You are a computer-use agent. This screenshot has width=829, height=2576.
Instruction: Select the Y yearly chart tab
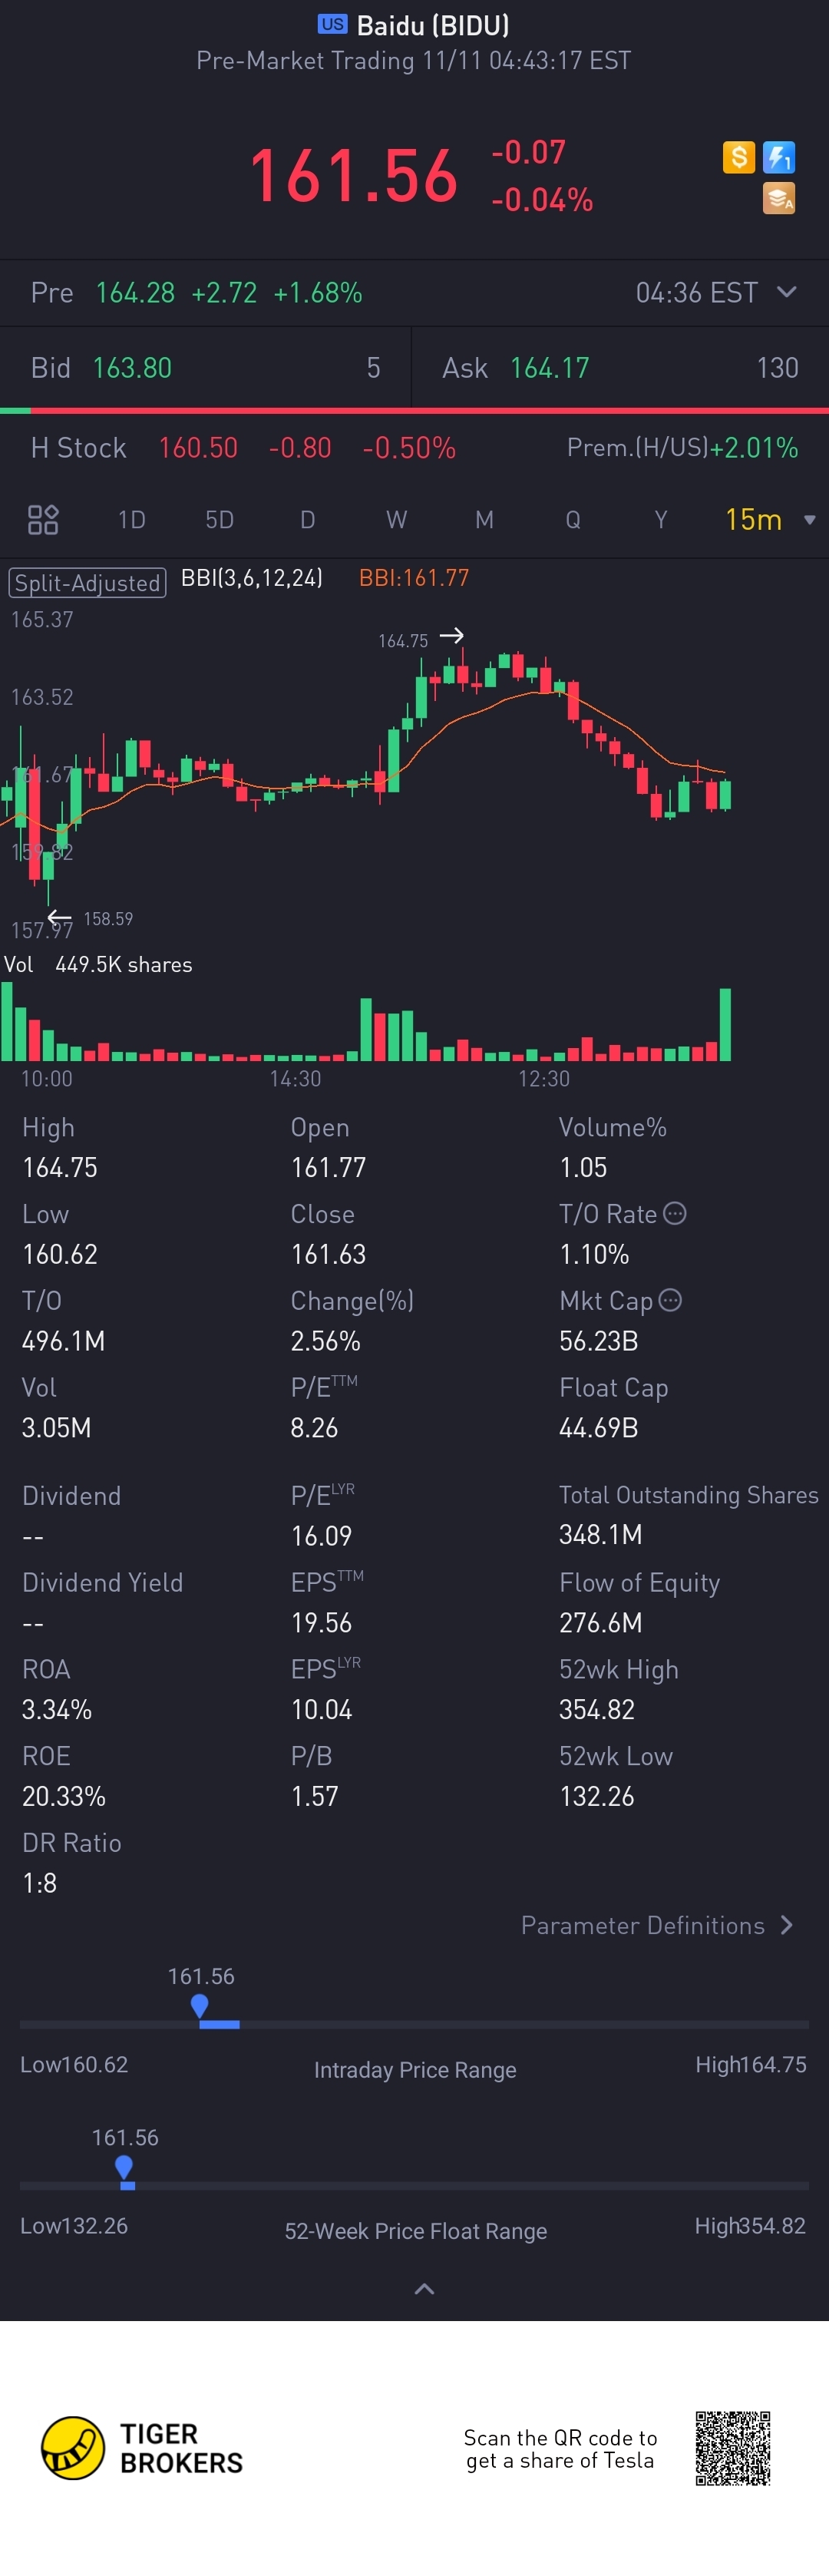click(660, 519)
